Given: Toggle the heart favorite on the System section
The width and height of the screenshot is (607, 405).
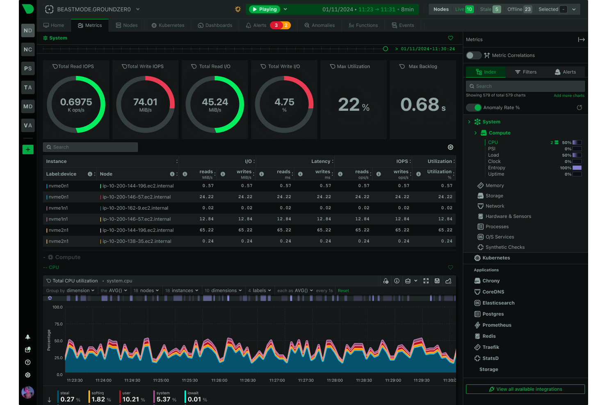Looking at the screenshot, I should click(450, 38).
